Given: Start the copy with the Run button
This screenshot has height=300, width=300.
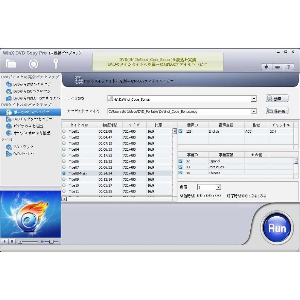Looking at the screenshot, I should 277,228.
